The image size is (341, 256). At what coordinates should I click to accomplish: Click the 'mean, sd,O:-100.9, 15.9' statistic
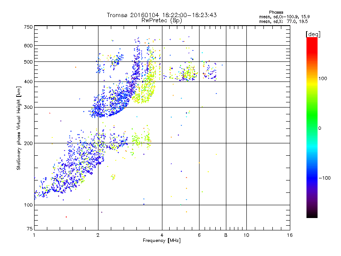click(284, 17)
